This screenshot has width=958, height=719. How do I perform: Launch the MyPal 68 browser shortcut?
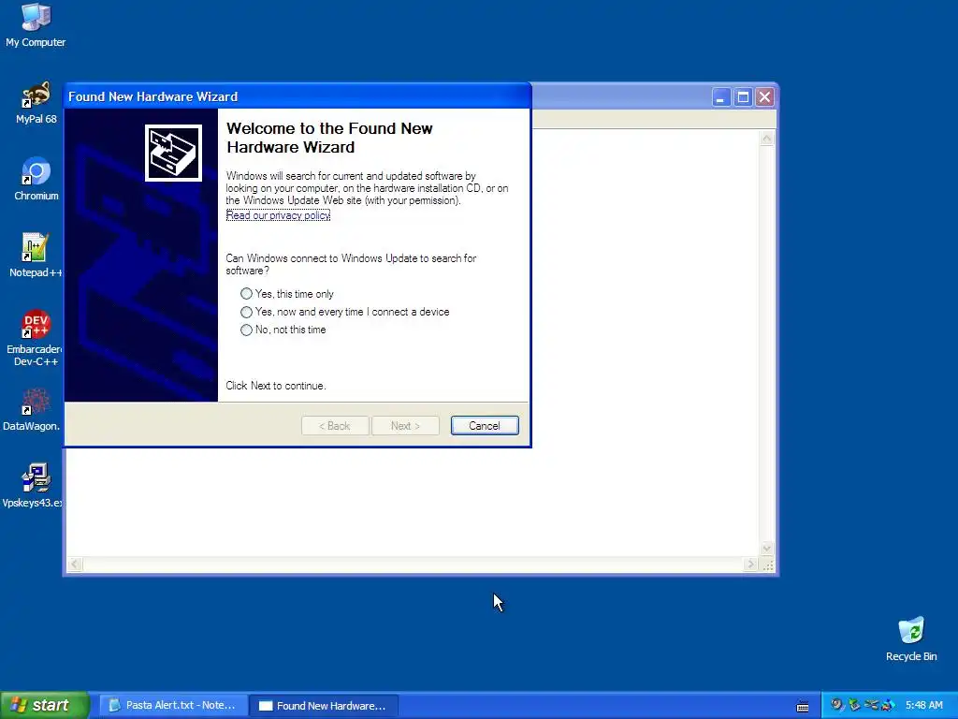(36, 103)
